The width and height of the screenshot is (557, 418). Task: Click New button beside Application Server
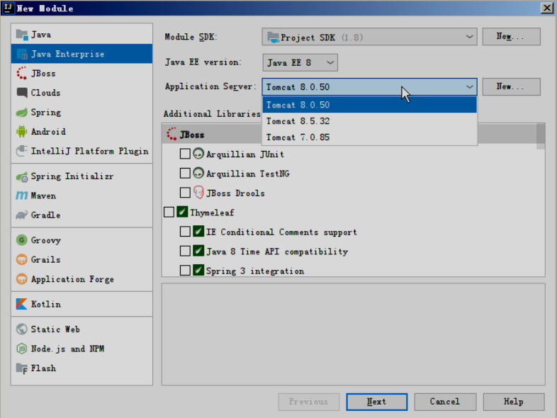511,86
